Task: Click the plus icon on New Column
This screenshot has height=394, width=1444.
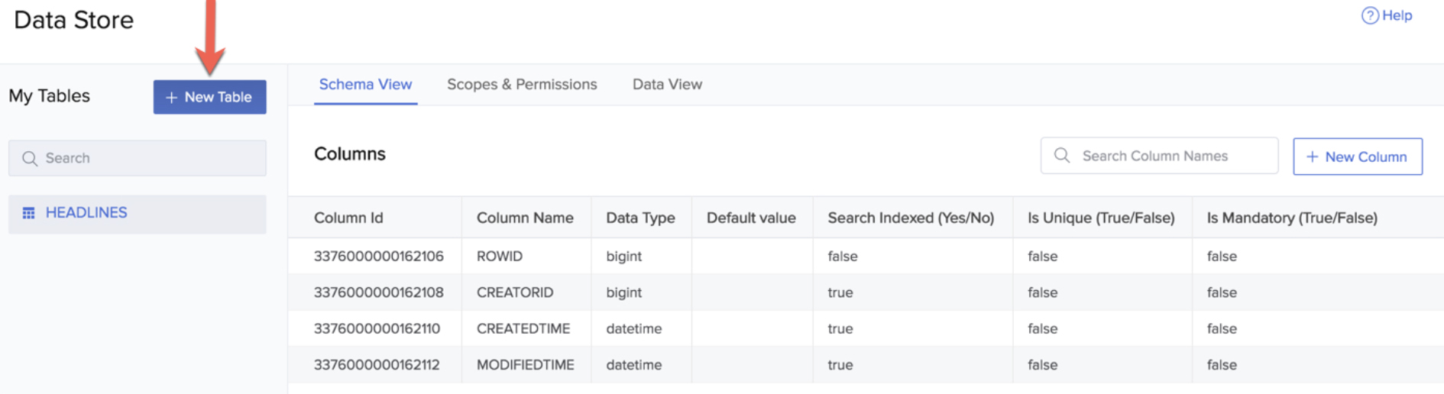Action: [1312, 157]
